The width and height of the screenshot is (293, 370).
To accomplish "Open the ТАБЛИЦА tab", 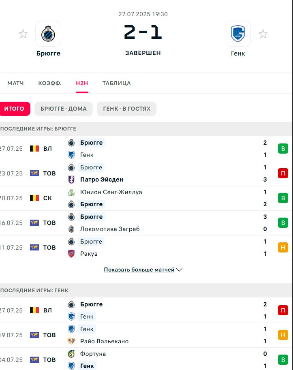I will pos(117,83).
